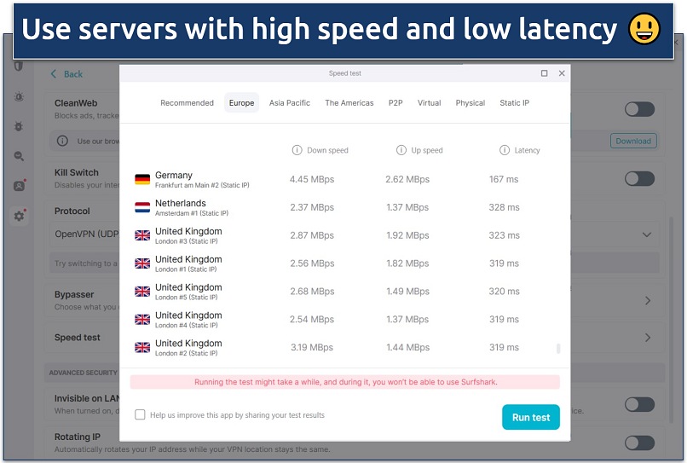Click the info icon beside Up speed

click(x=401, y=150)
